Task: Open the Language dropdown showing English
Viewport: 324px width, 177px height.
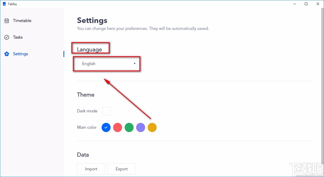Action: [x=107, y=64]
